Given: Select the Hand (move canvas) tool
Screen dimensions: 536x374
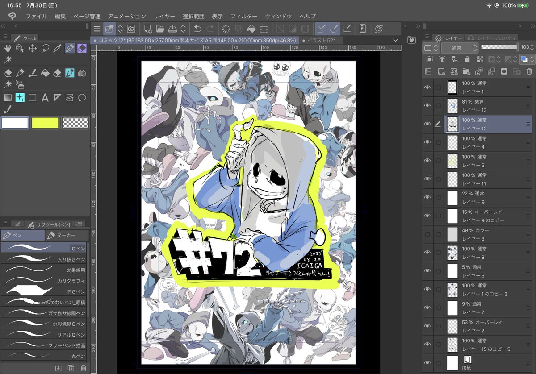Looking at the screenshot, I should coord(7,48).
